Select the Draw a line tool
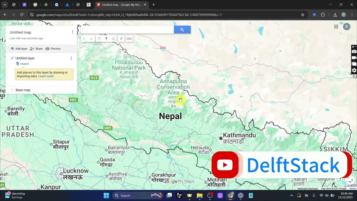 114,39
